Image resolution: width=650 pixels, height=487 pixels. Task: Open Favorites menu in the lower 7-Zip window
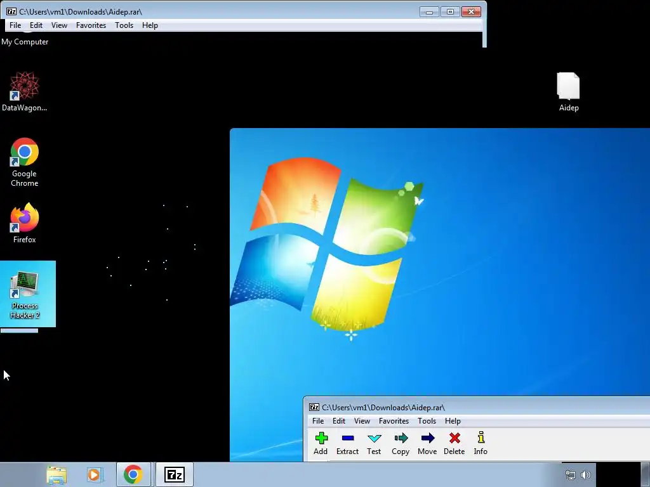[x=394, y=421]
